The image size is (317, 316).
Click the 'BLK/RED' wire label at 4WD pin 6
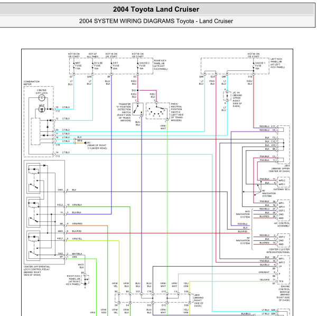coord(77,231)
